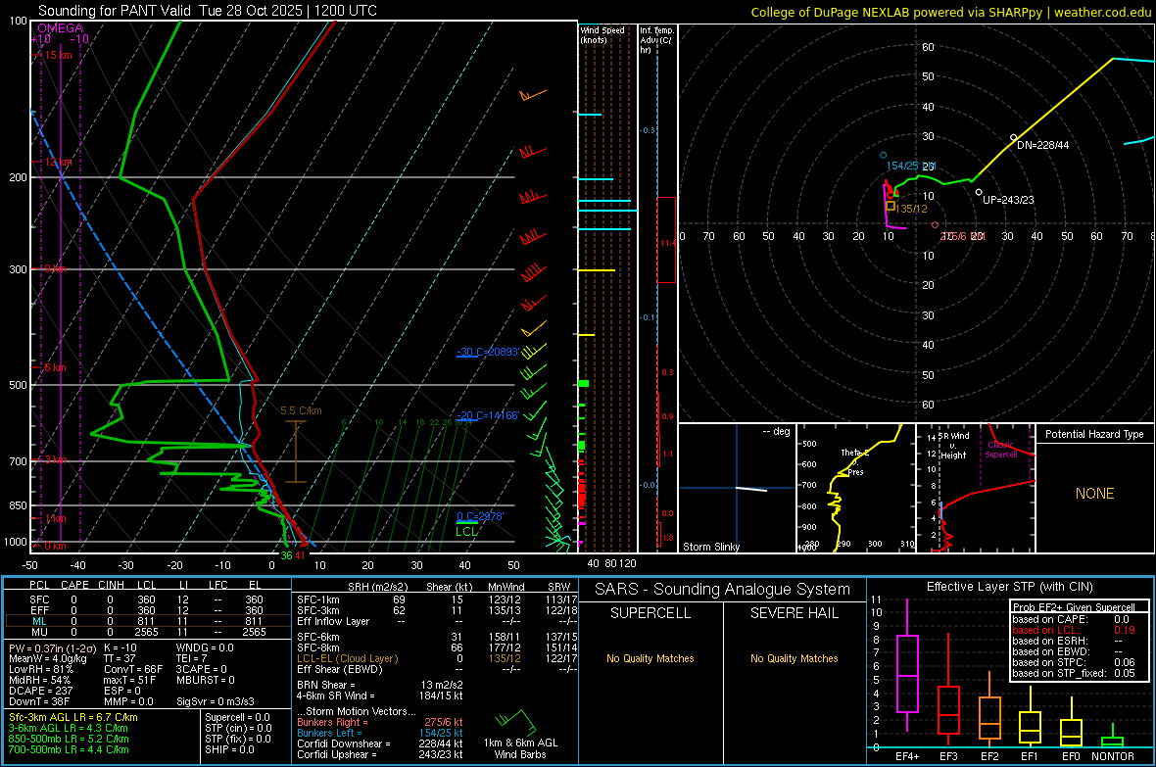
Task: Click the Storm Slinky panel label
Action: click(x=710, y=547)
